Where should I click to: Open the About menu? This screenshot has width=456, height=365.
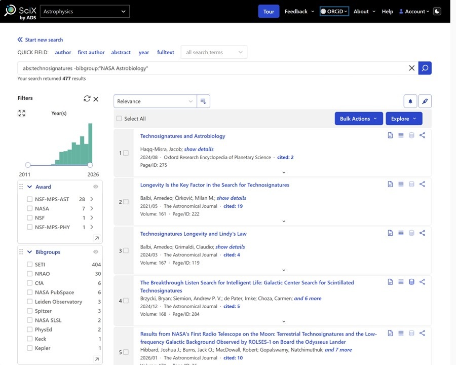click(x=364, y=11)
